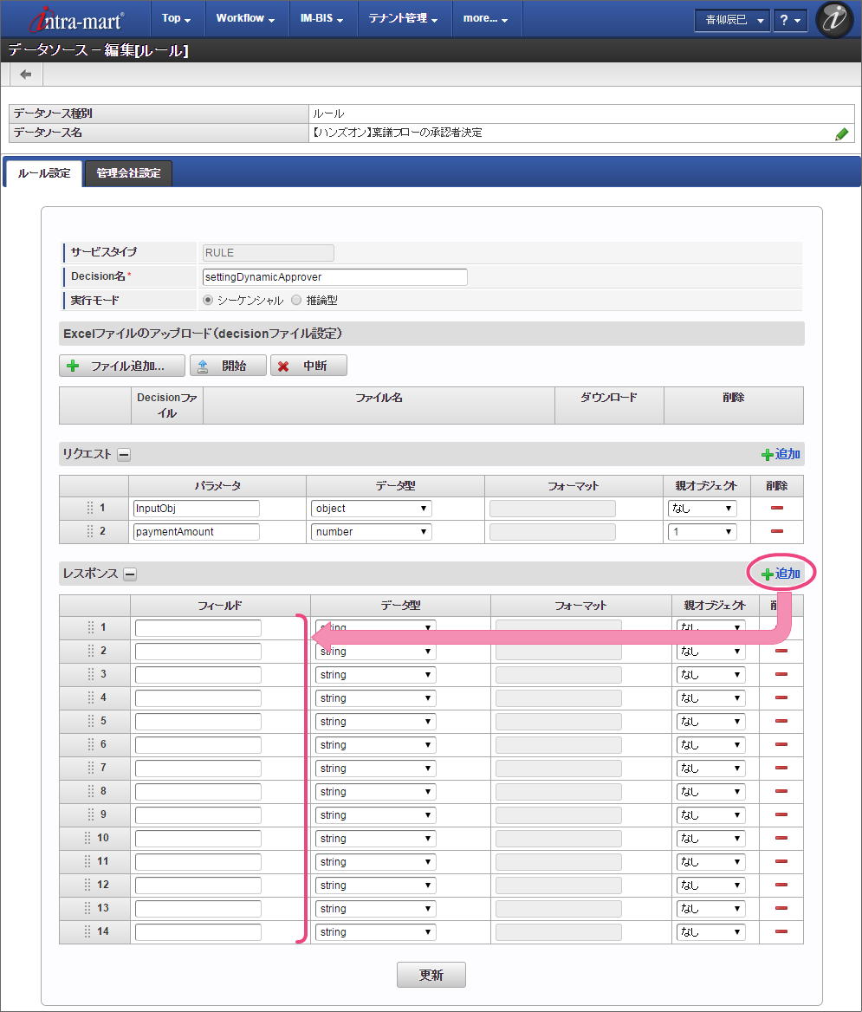Collapse the リクエスト section
This screenshot has height=1012, width=862.
click(124, 454)
